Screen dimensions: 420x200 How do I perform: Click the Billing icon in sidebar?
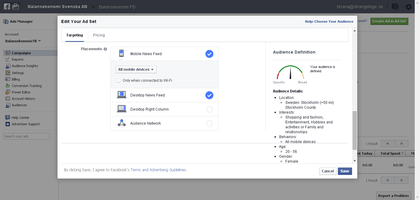8,79
